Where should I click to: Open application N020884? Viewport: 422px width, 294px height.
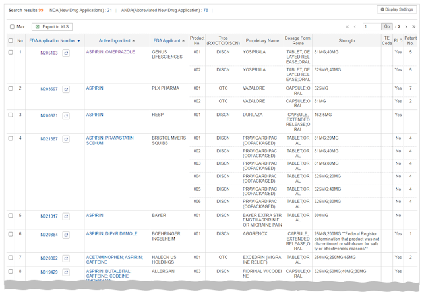(x=49, y=235)
